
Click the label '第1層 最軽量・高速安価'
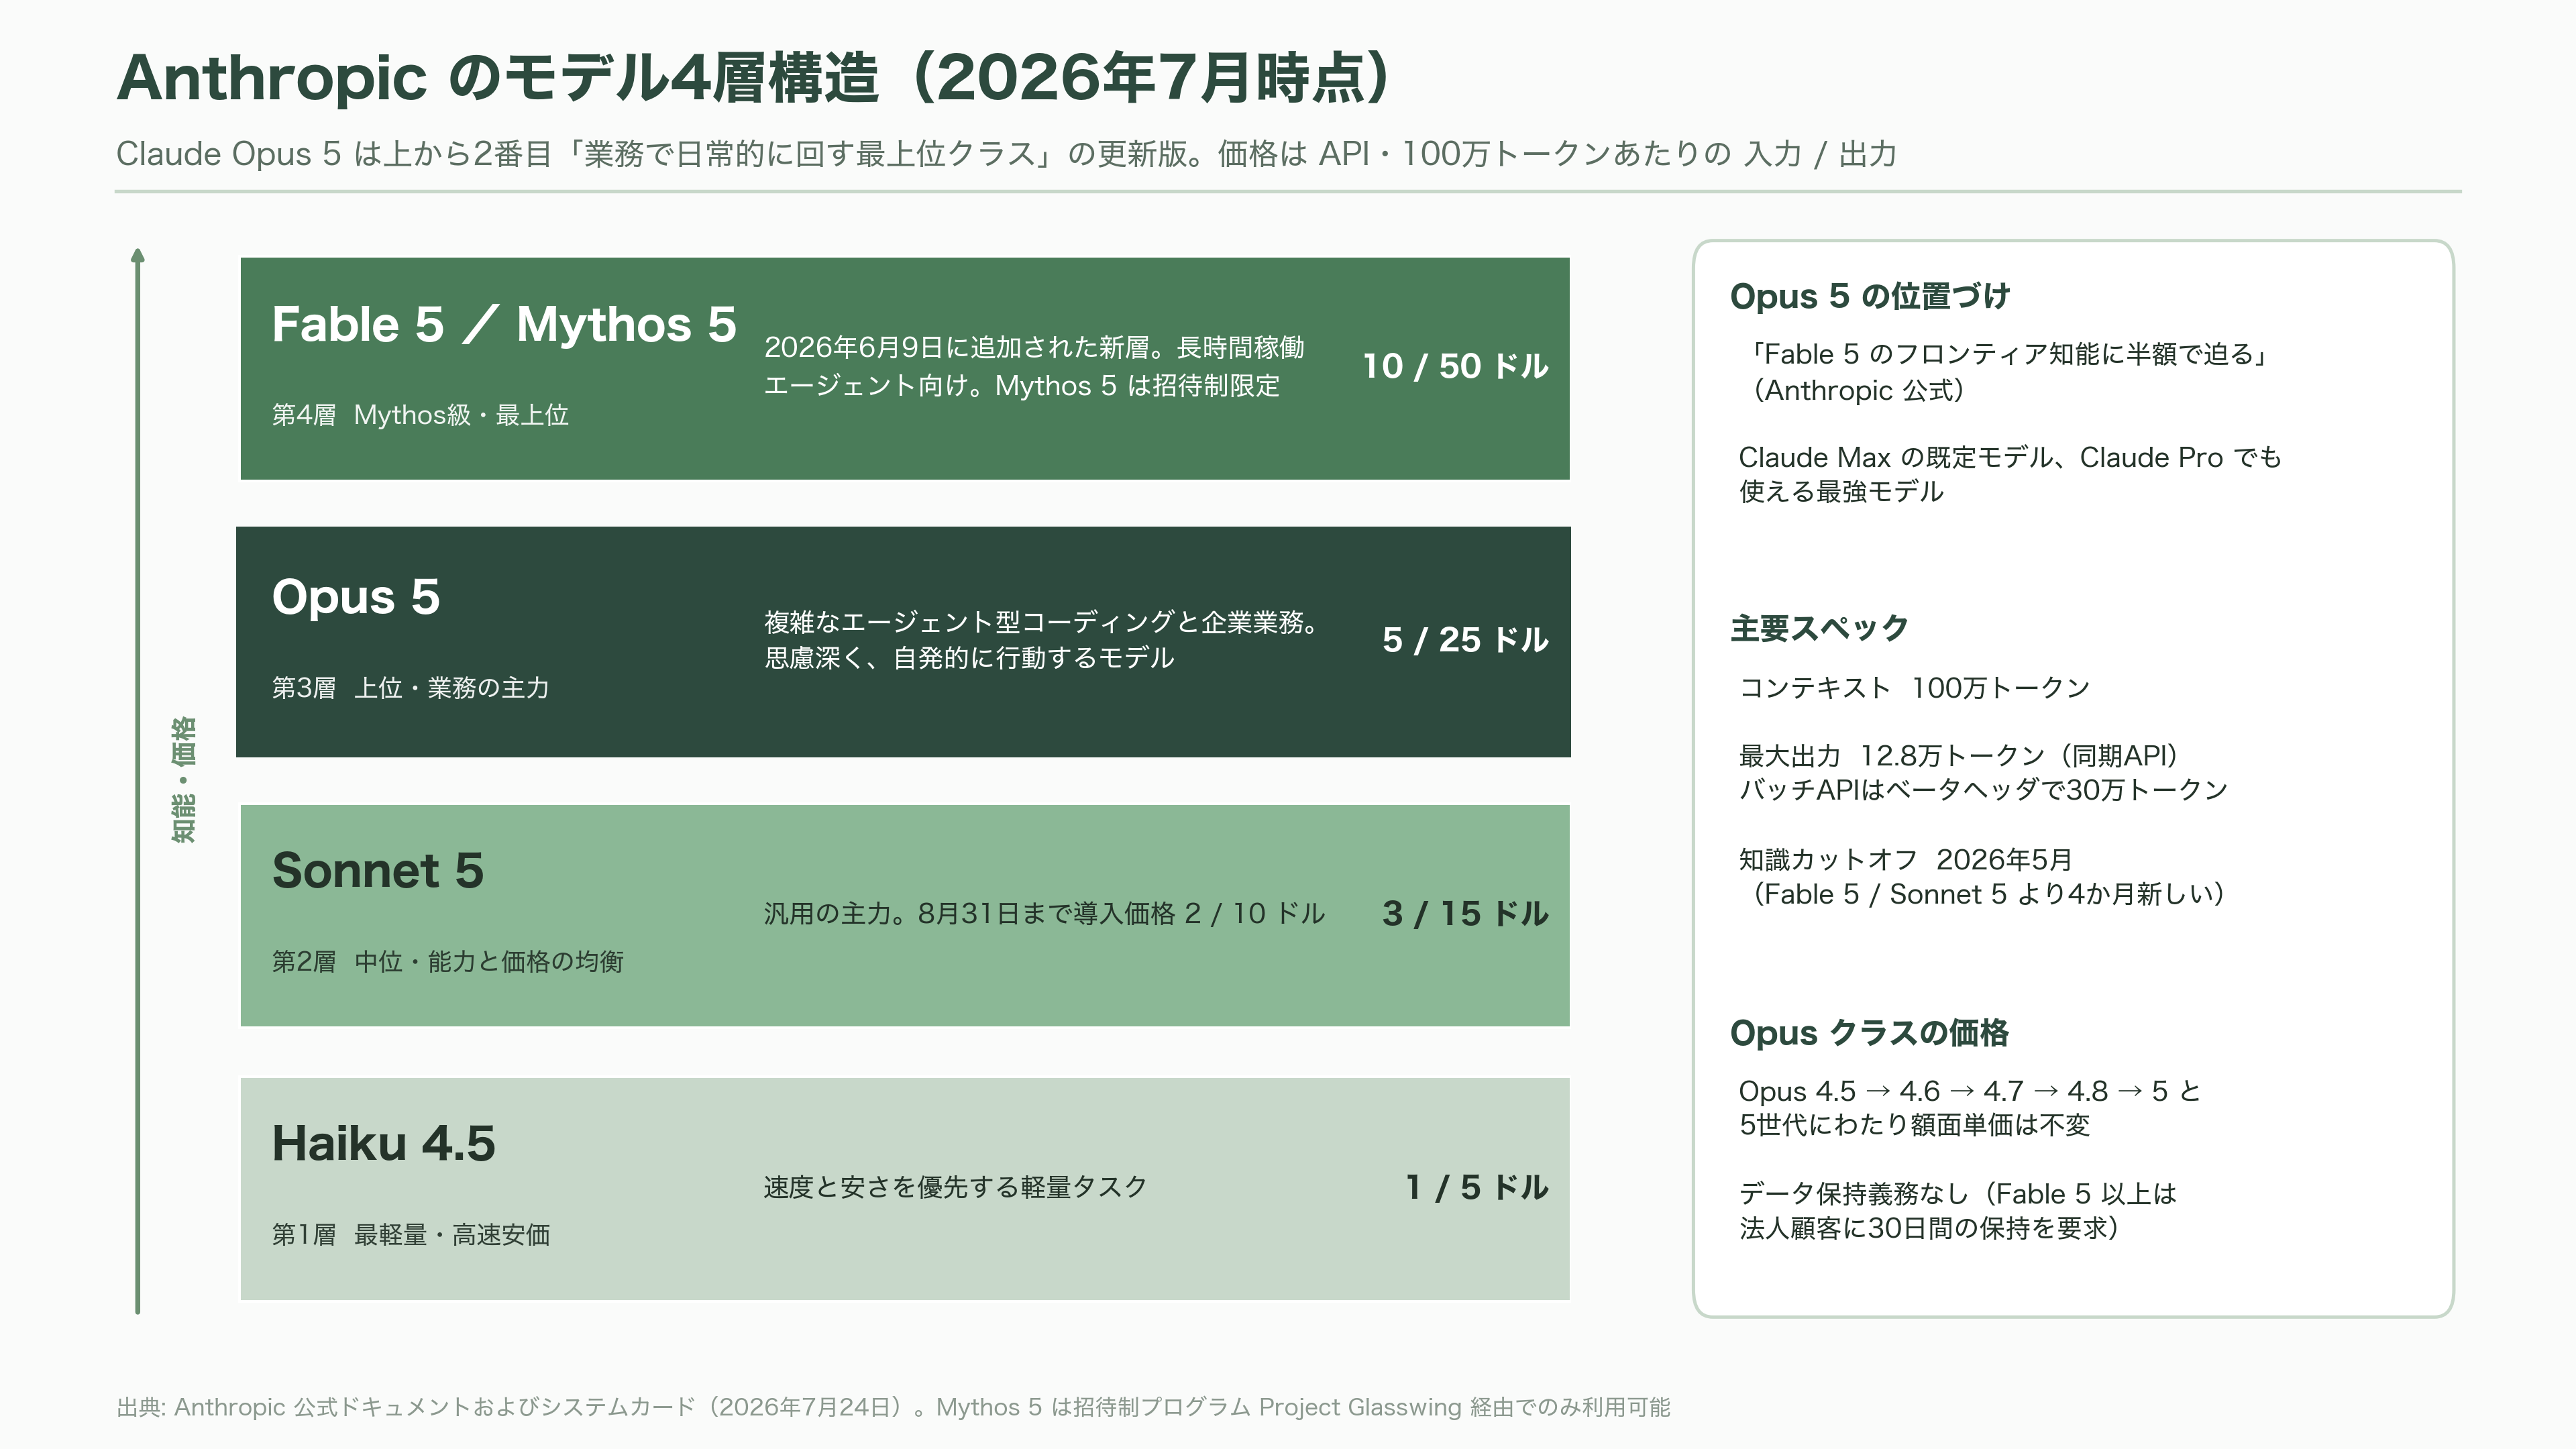(410, 1235)
